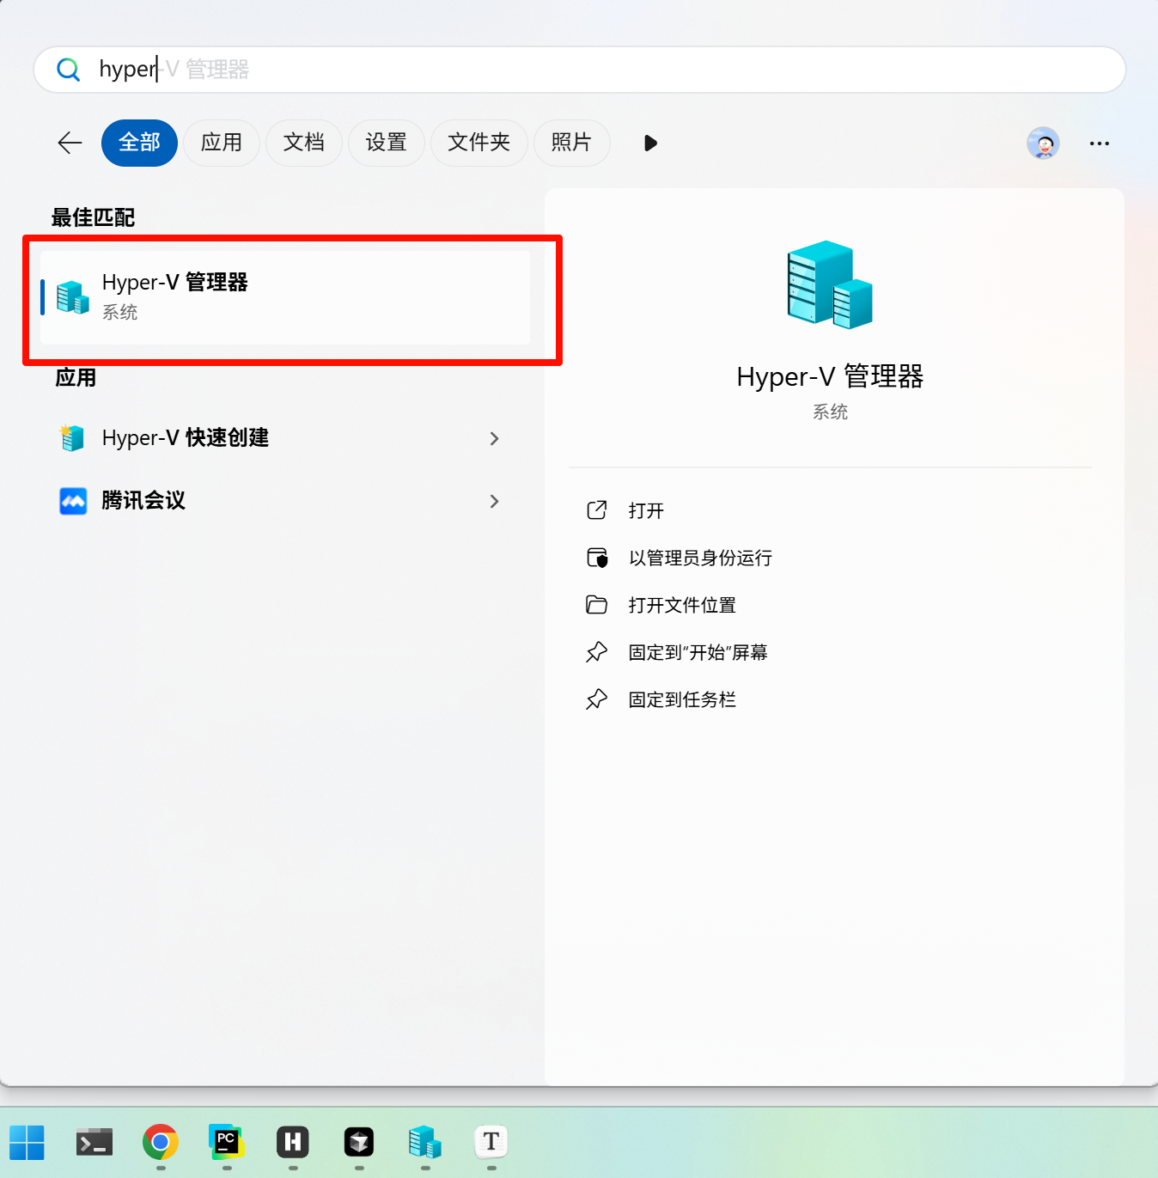Switch to the 应用 filter tab
This screenshot has height=1178, width=1158.
point(222,143)
